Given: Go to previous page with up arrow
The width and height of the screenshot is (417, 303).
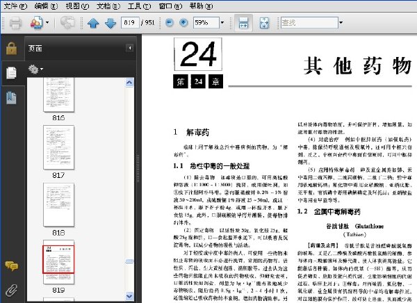Looking at the screenshot, I should (93, 23).
